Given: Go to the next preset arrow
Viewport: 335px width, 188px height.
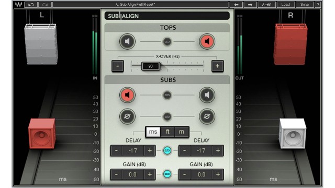Looking at the screenshot, I should [250, 5].
